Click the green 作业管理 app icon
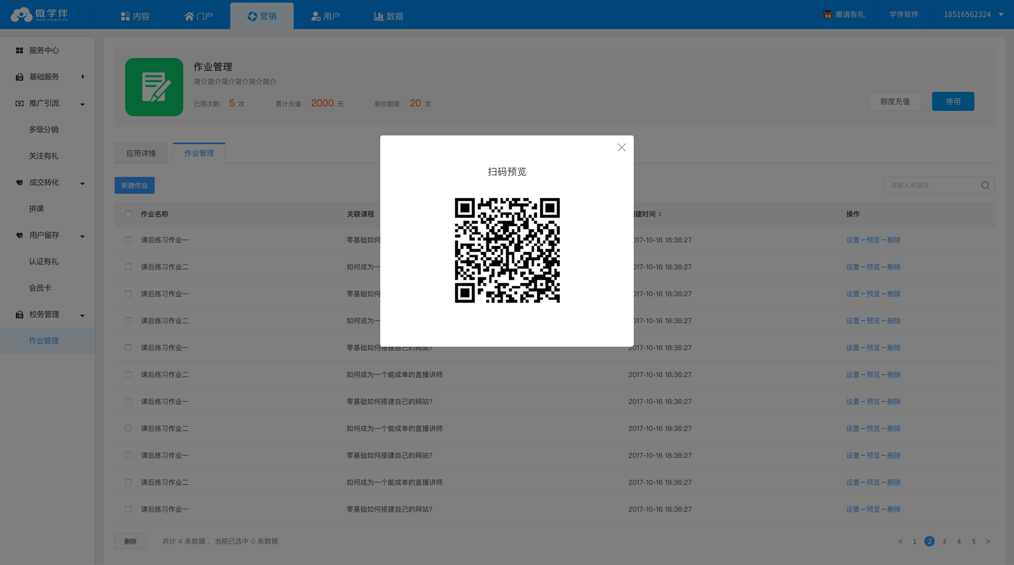 (154, 87)
